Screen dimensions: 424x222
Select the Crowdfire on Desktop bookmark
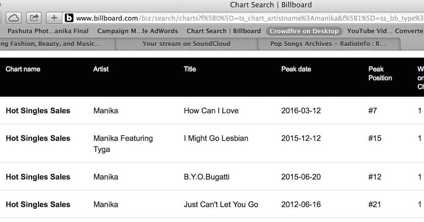[x=304, y=31]
